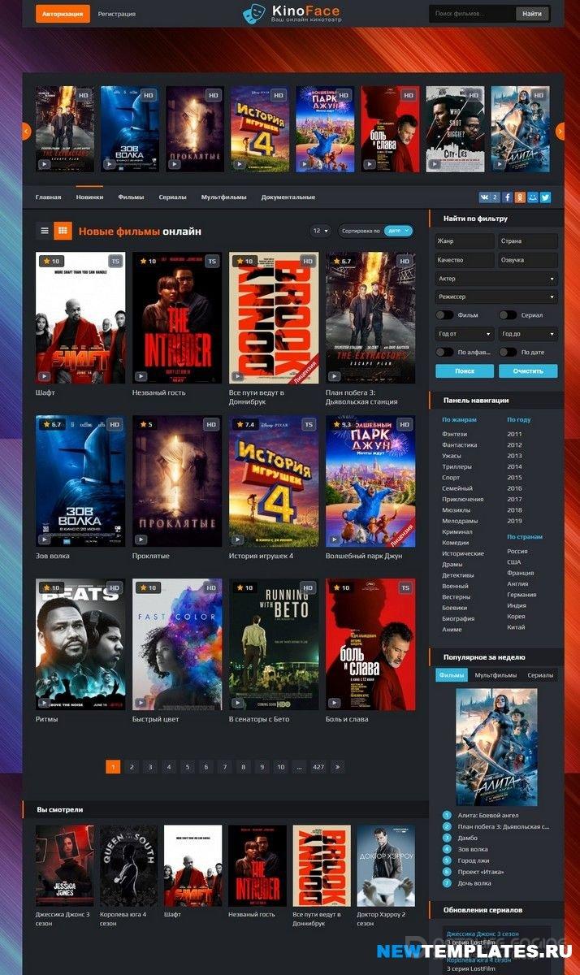Open the Качество filter dropdown
This screenshot has width=580, height=975.
pyautogui.click(x=465, y=260)
